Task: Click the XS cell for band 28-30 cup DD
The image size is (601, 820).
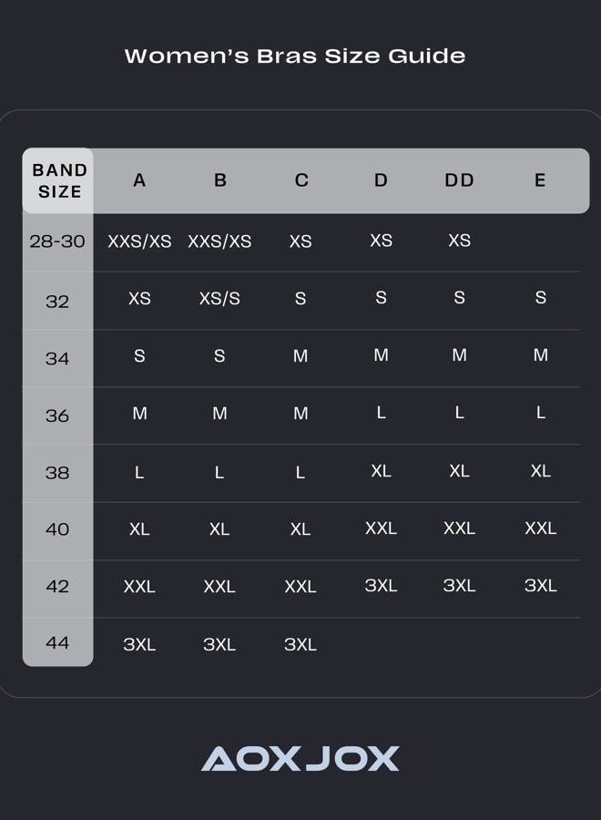Action: tap(459, 240)
